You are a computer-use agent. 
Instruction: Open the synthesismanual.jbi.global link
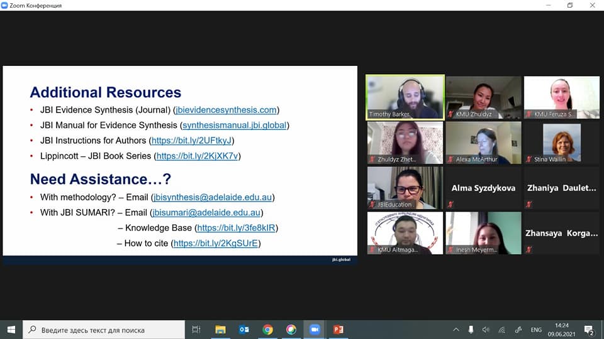tap(235, 125)
